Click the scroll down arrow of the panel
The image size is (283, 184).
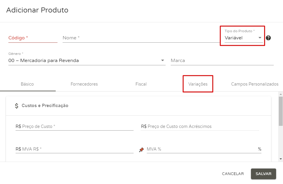(x=281, y=159)
